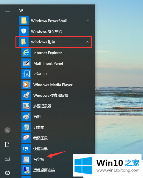The width and height of the screenshot is (143, 178).
Task: Open the Windows PowerShell text label
Action: (x=49, y=21)
